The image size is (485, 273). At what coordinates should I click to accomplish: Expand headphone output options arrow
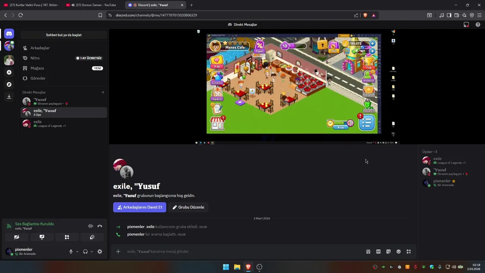click(x=92, y=251)
